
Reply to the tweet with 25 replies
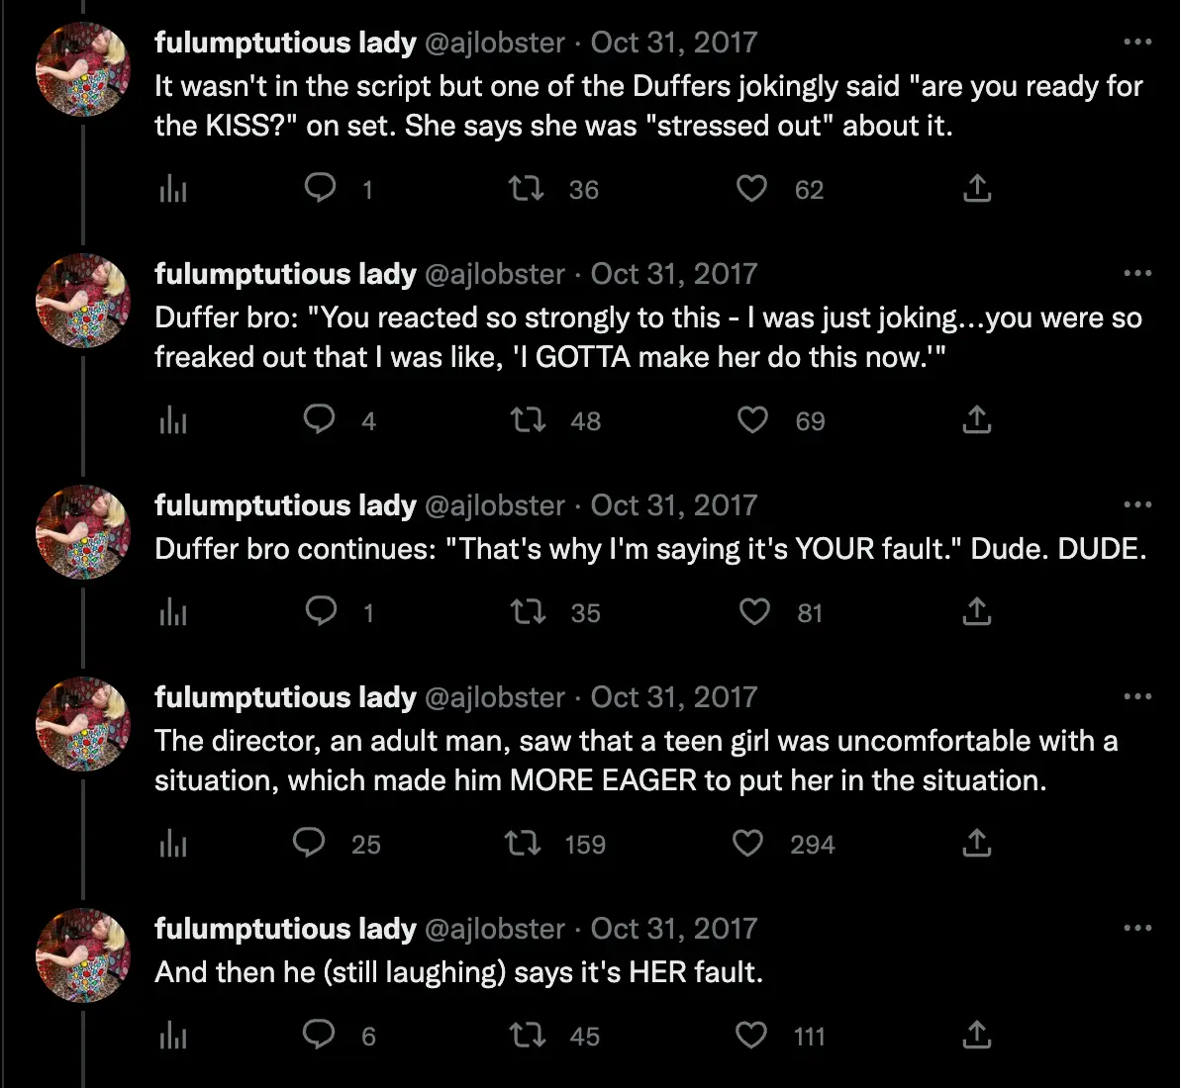(310, 843)
